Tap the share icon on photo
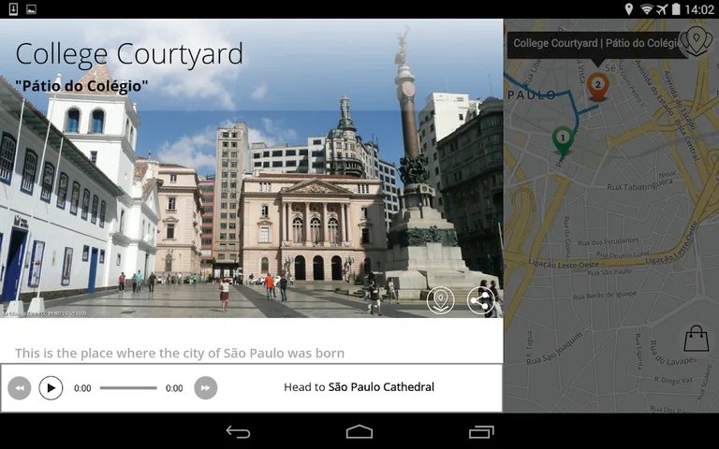 coord(480,300)
